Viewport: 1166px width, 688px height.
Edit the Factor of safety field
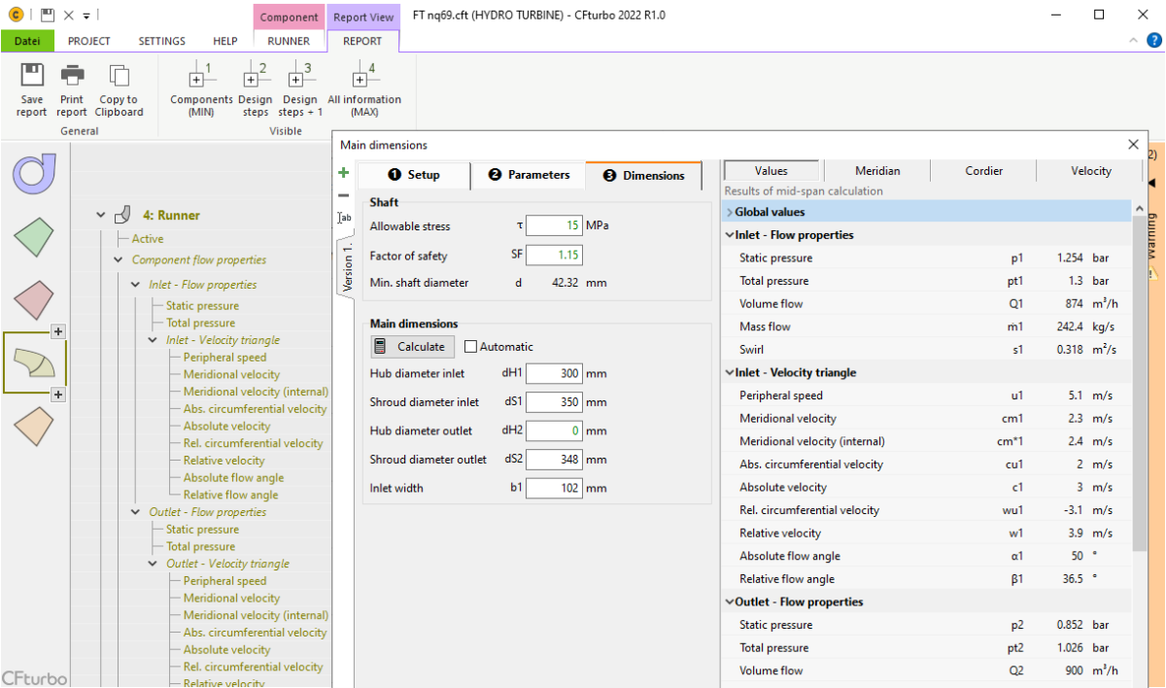(554, 255)
